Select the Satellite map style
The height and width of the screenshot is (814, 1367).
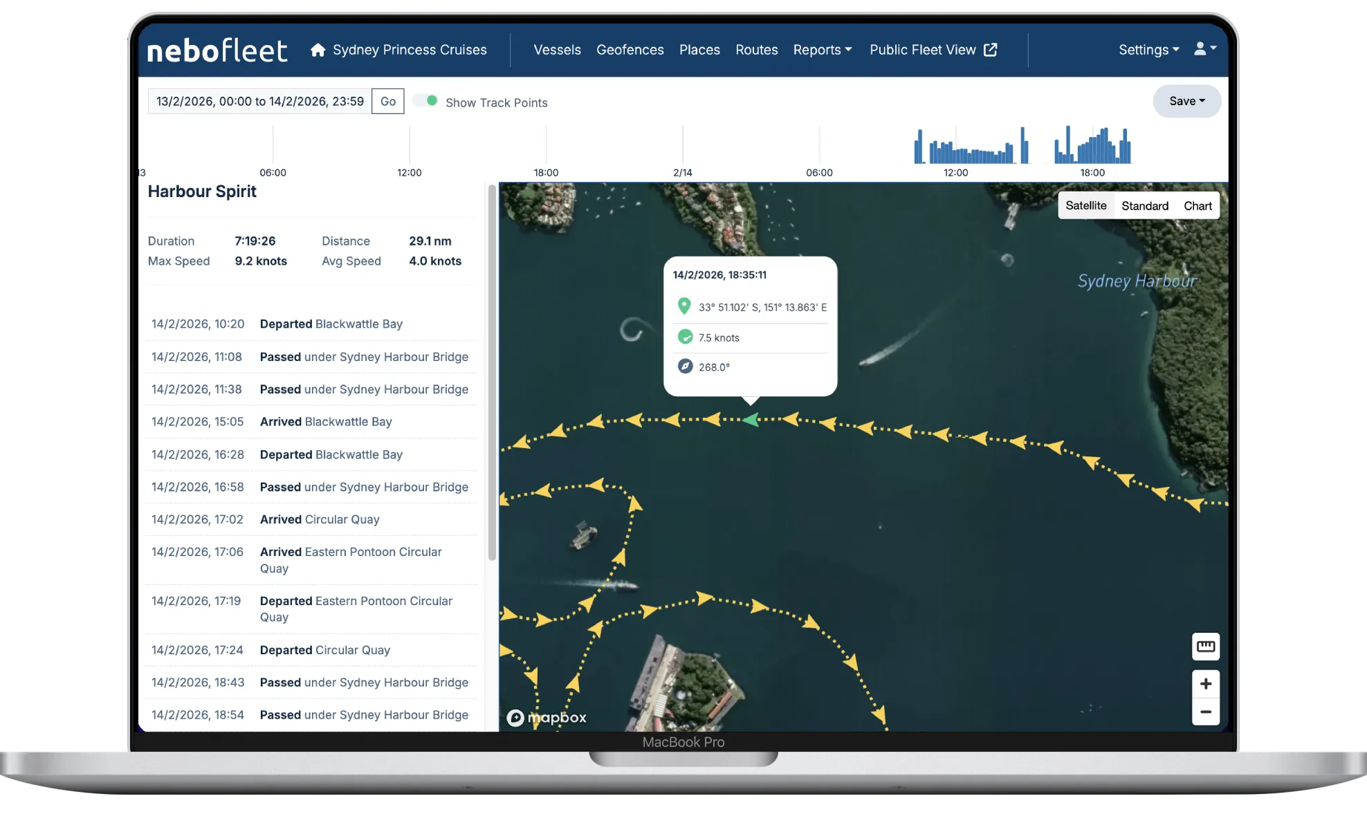[1085, 206]
